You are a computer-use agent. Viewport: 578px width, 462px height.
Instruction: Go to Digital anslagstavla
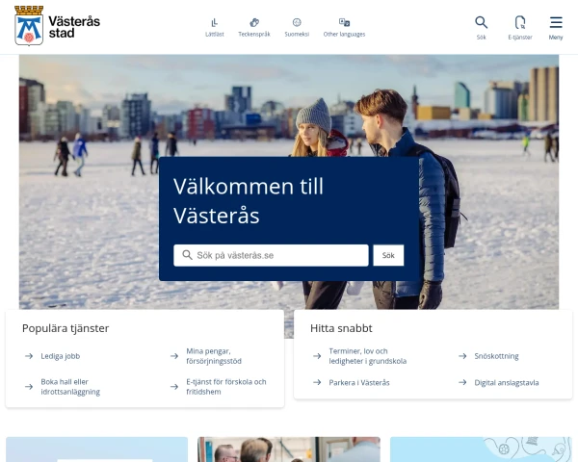coord(507,382)
